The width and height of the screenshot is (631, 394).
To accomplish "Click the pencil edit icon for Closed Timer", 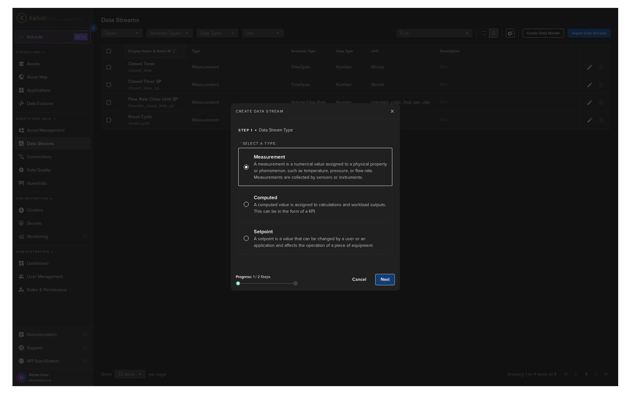I will 590,67.
